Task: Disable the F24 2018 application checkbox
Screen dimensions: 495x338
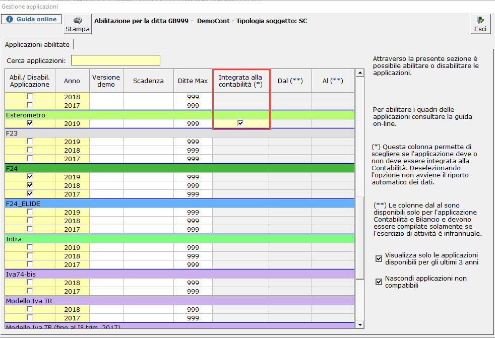Action: click(30, 185)
